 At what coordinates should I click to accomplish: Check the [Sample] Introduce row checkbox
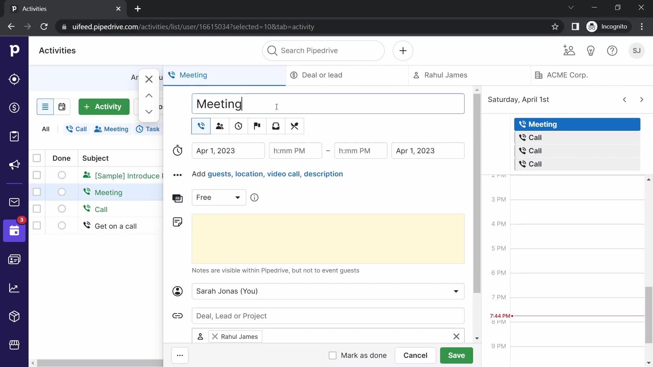pos(37,175)
